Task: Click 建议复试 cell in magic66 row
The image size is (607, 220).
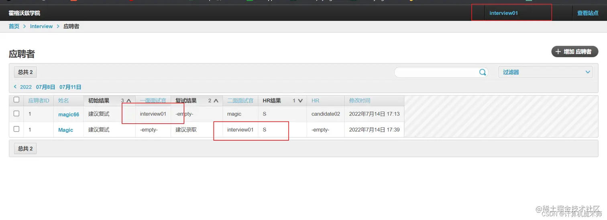Action: coord(99,114)
